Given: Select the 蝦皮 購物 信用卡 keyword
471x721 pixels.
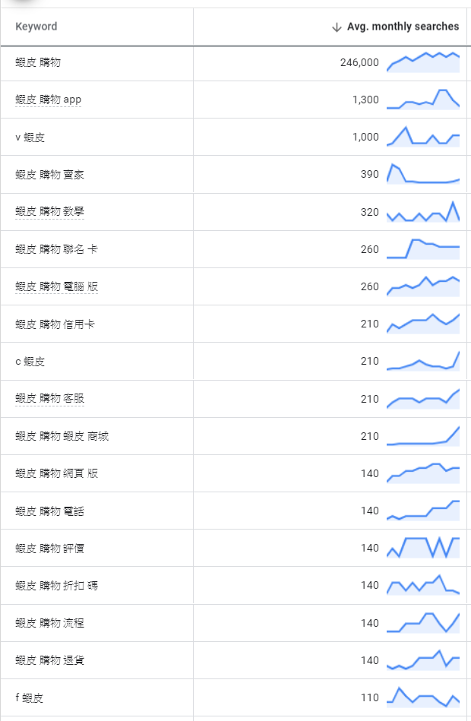Looking at the screenshot, I should pyautogui.click(x=55, y=324).
